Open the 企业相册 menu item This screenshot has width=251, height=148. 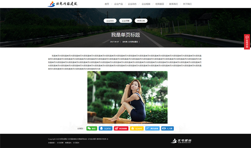(x=146, y=4)
